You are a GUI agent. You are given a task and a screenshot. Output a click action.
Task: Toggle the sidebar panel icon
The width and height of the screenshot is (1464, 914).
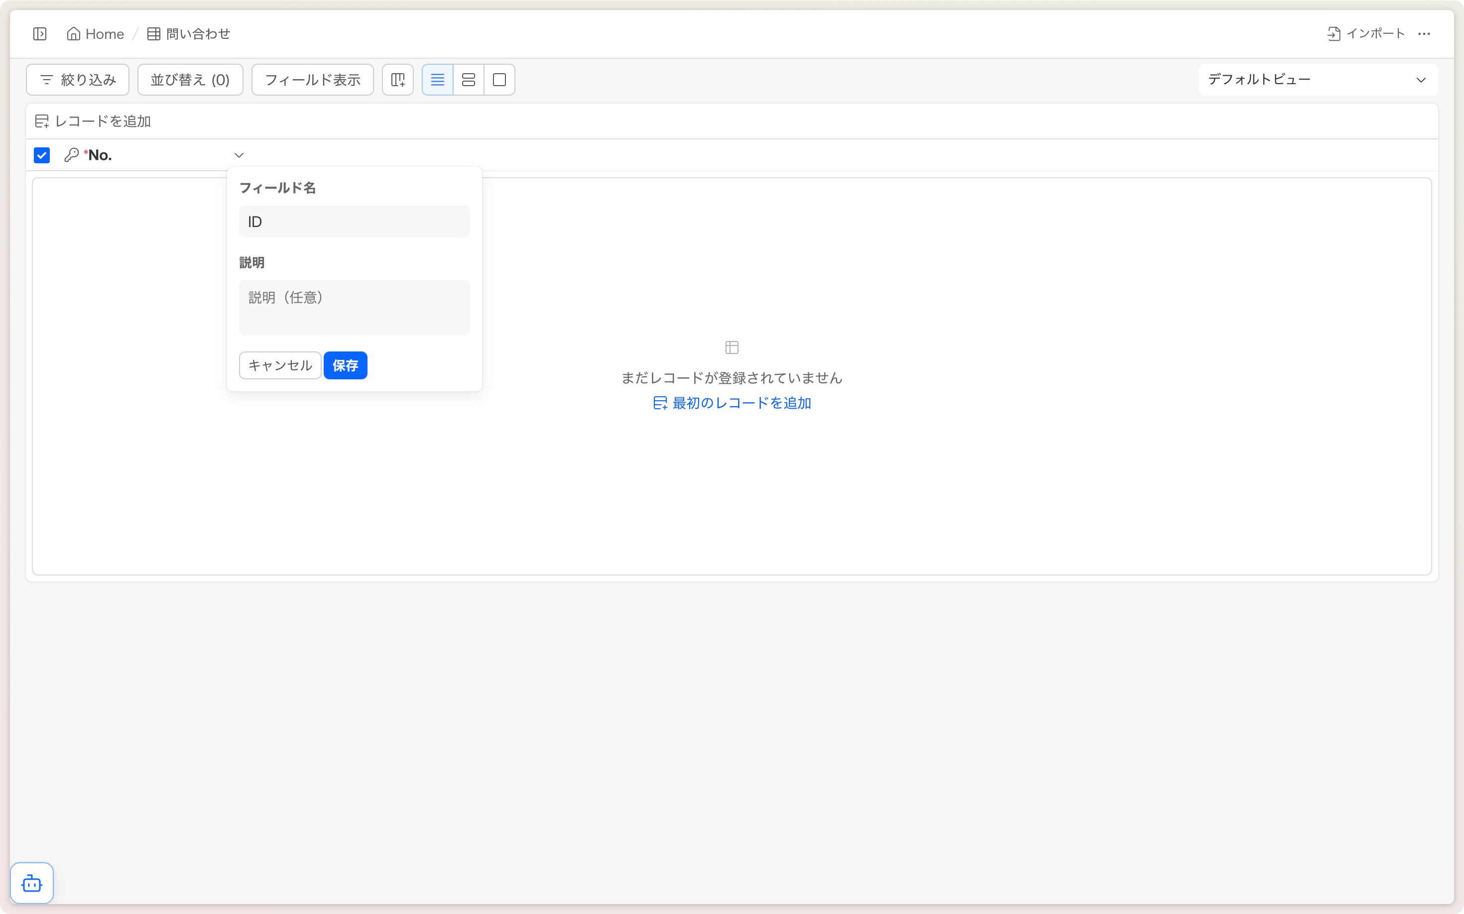click(x=40, y=34)
